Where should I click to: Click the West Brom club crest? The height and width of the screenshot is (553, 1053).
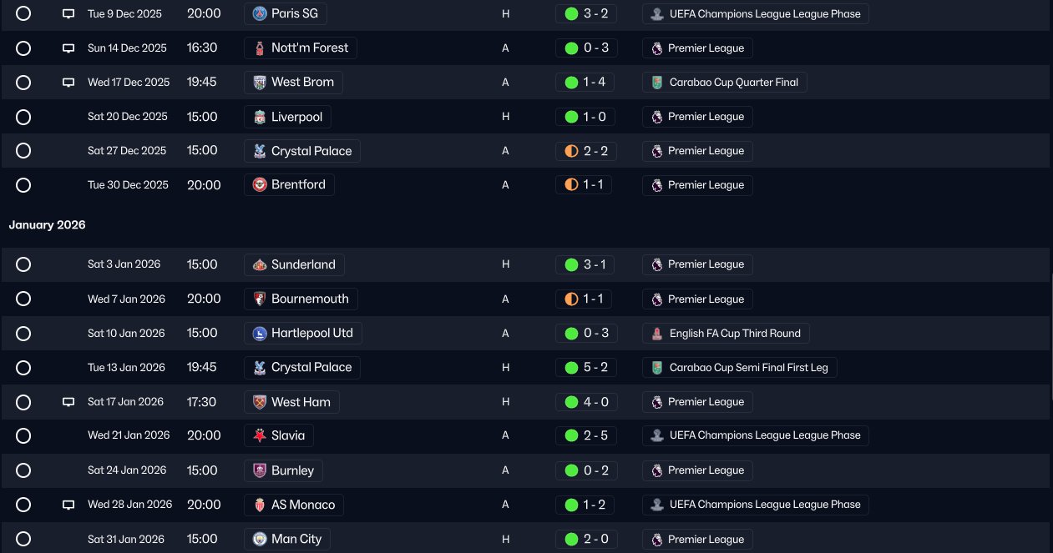pyautogui.click(x=260, y=83)
